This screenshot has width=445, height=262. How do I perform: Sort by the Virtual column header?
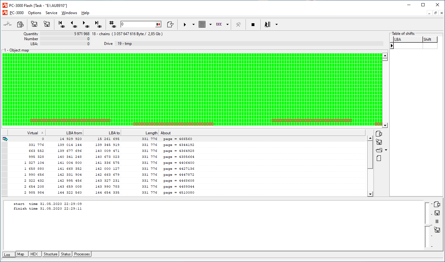pos(26,133)
